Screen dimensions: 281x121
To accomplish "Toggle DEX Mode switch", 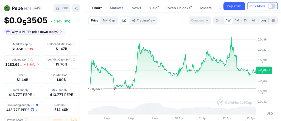I will (271, 6).
